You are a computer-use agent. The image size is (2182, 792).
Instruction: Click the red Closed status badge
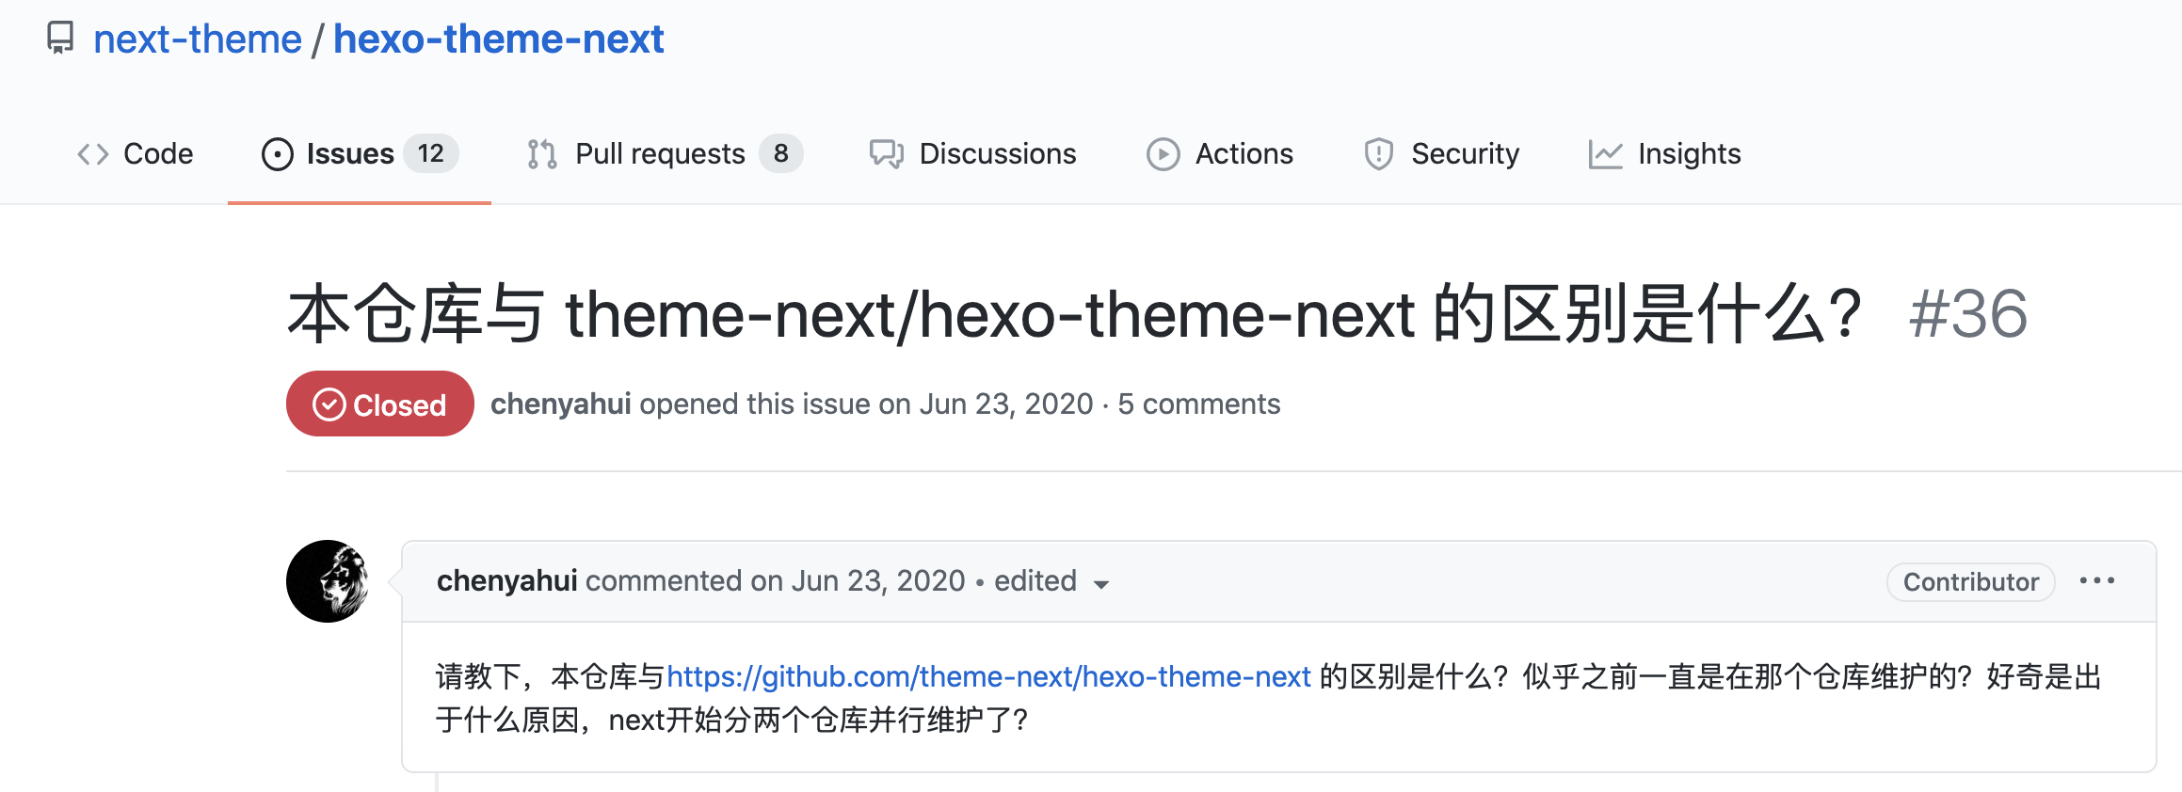click(379, 404)
